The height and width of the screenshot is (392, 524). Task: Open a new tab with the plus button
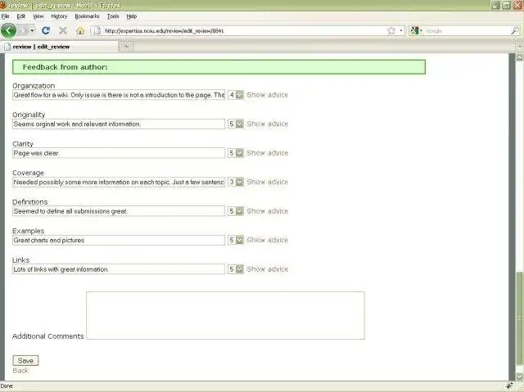(126, 47)
